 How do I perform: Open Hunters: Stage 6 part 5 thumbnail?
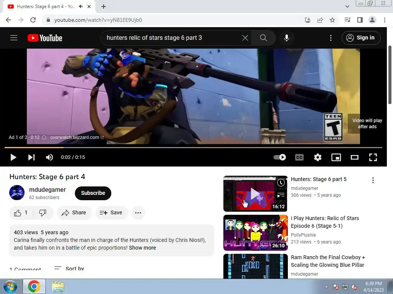tap(255, 193)
